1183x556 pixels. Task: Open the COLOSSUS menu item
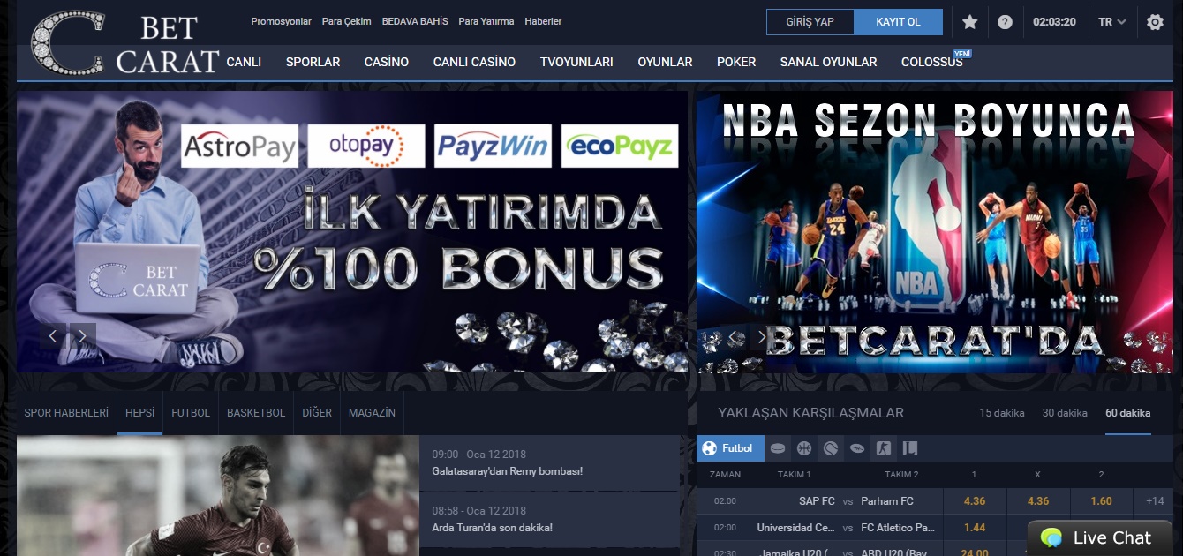tap(932, 62)
